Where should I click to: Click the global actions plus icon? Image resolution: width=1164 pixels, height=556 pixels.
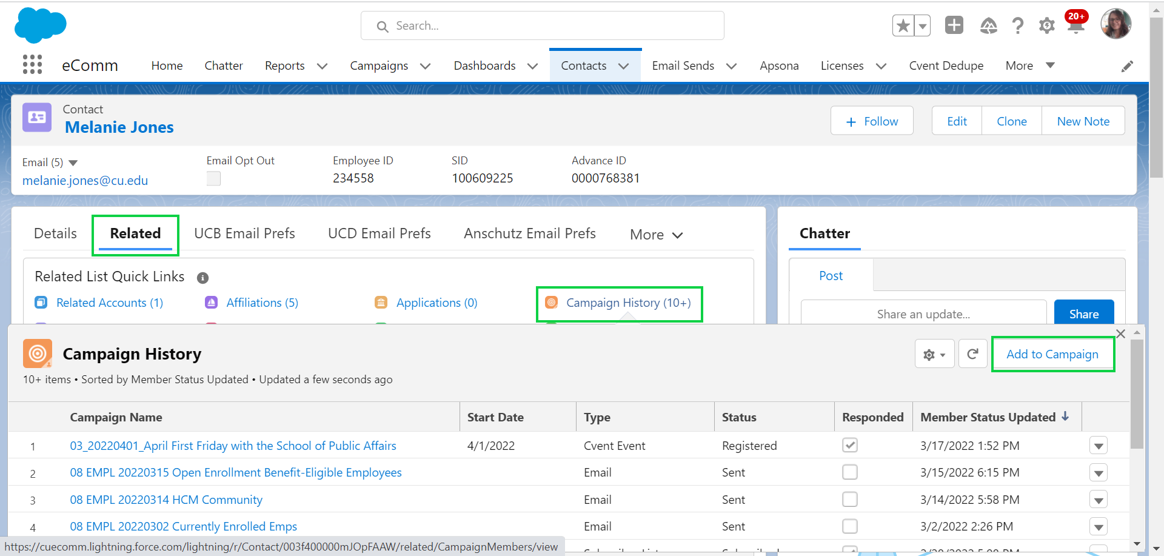pyautogui.click(x=954, y=25)
